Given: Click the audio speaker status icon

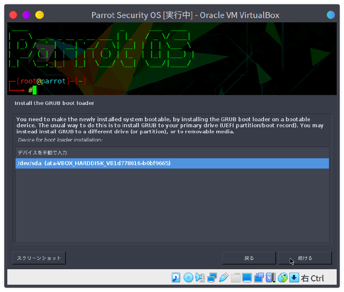Looking at the screenshot, I should point(200,277).
